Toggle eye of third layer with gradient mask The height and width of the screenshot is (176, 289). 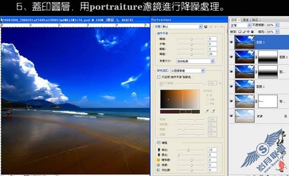tap(232, 72)
